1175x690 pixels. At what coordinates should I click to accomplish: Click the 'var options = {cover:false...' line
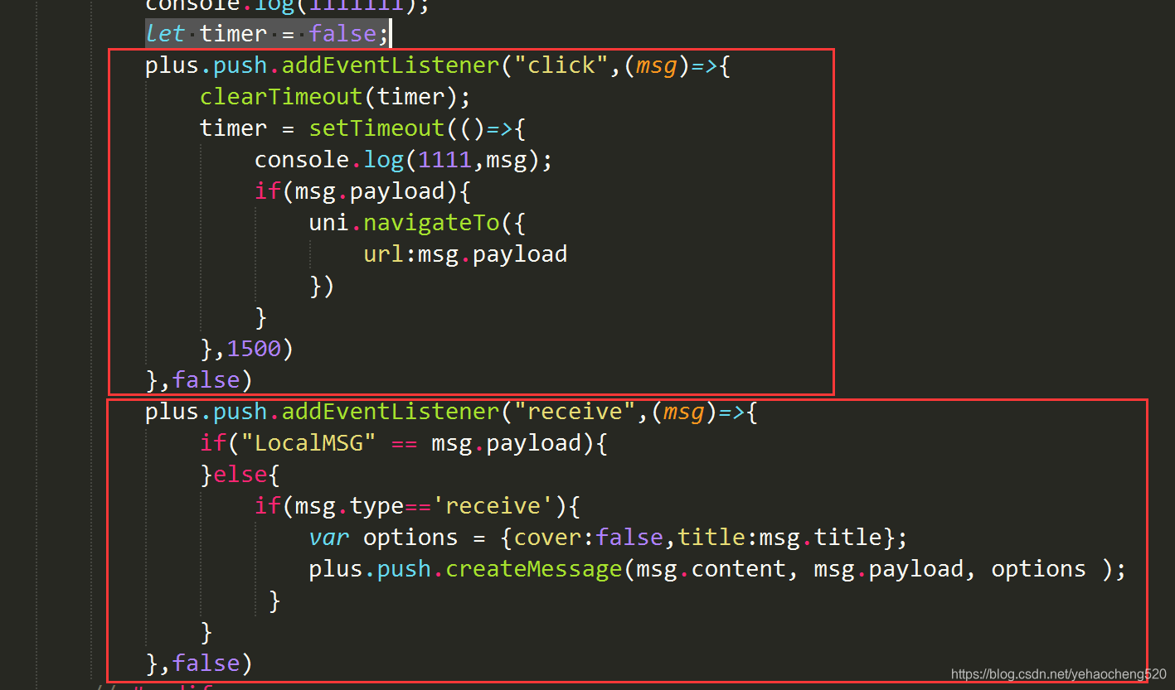click(x=608, y=538)
